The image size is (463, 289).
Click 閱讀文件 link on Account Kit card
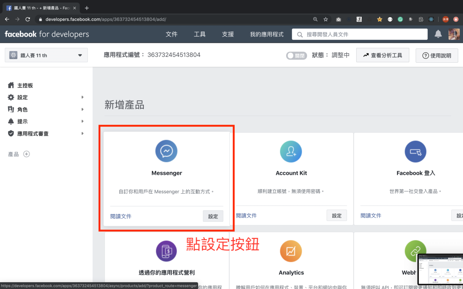pos(246,215)
